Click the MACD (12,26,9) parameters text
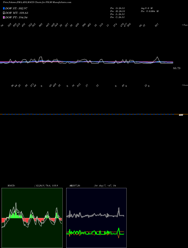Viewport: 188px width, 248px height. point(46,186)
